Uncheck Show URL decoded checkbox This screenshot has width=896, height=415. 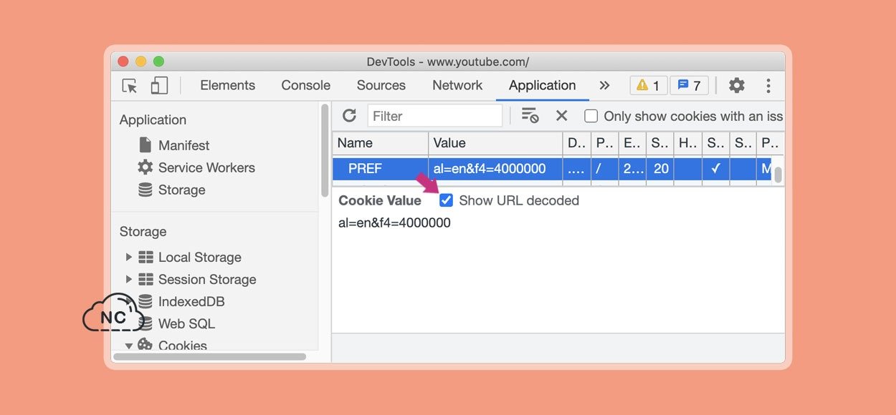pyautogui.click(x=446, y=200)
